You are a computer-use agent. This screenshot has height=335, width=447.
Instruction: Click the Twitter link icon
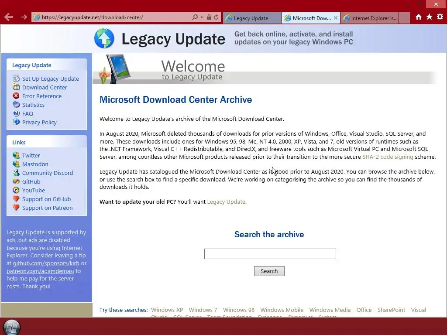click(x=16, y=155)
